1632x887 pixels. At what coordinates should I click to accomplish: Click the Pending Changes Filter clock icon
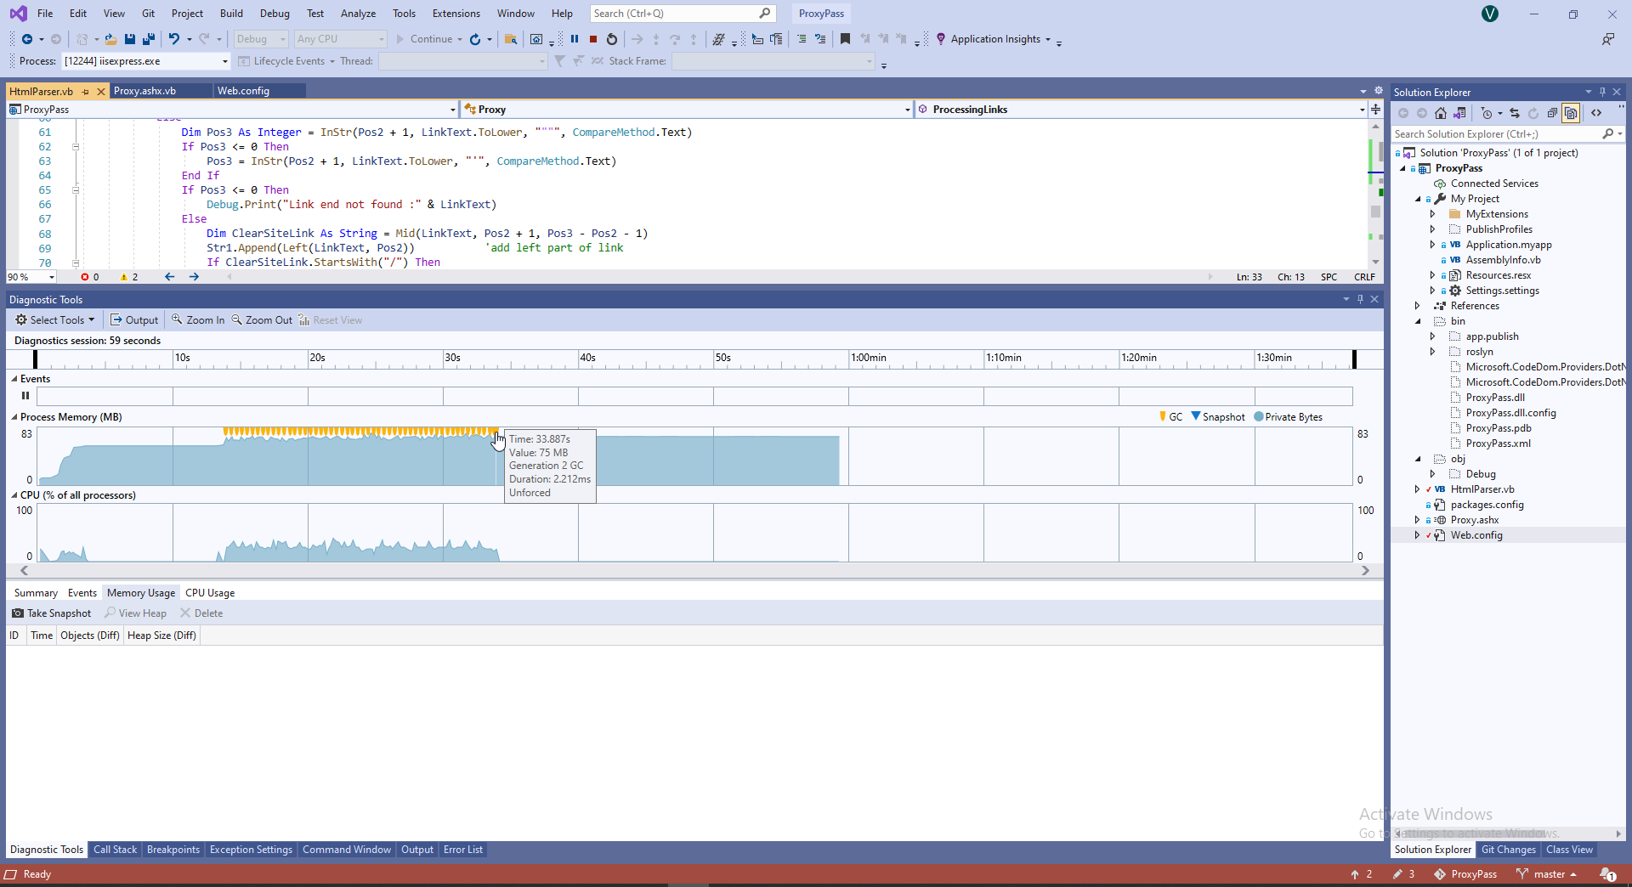click(x=1487, y=113)
